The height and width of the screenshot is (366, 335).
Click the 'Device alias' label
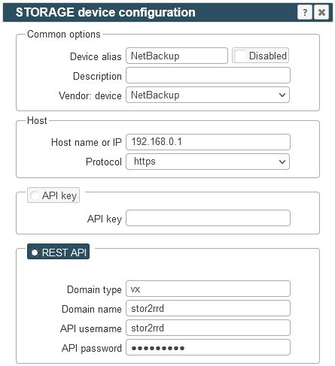point(96,56)
